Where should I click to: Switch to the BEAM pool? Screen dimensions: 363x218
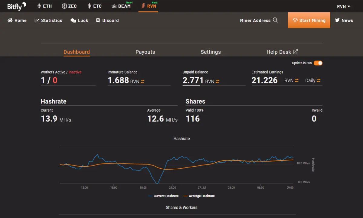[121, 6]
